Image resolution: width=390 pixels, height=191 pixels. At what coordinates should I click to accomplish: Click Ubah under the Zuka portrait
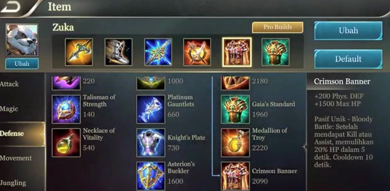tap(22, 64)
